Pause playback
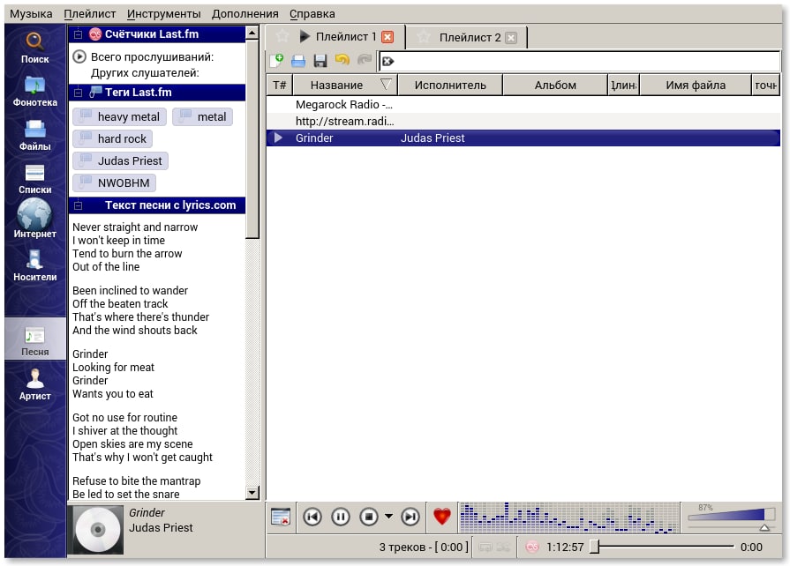Image resolution: width=790 pixels, height=566 pixels. point(341,517)
